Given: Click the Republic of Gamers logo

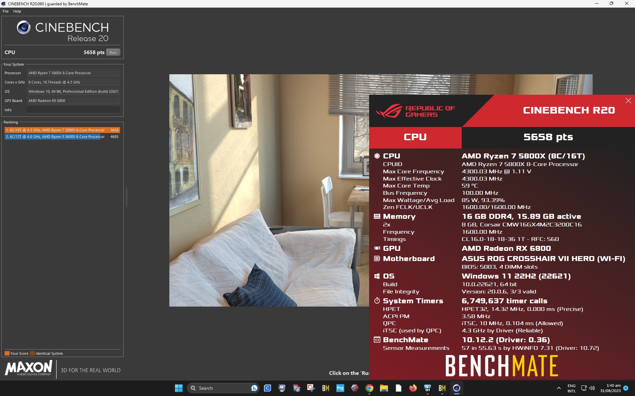Looking at the screenshot, I should (x=415, y=111).
